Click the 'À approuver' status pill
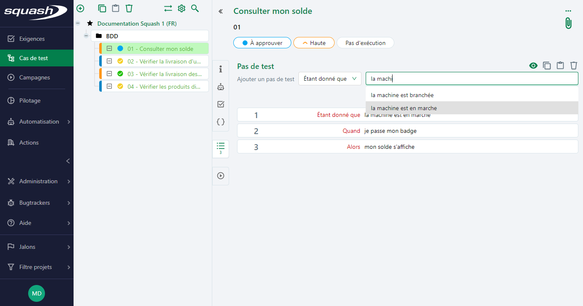Screen dimensions: 583x306 tap(262, 42)
